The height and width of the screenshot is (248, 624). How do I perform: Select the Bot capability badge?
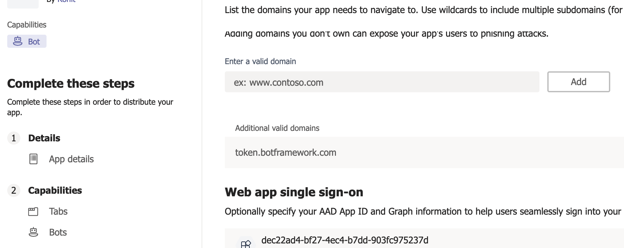click(27, 41)
